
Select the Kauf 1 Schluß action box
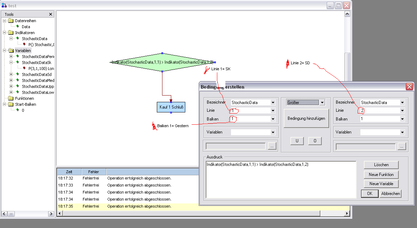point(171,107)
